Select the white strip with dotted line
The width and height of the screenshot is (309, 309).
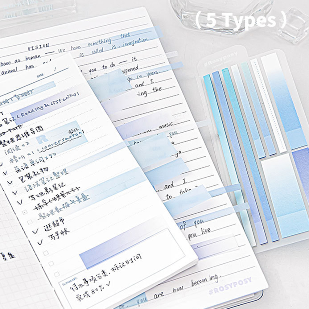tap(267, 105)
